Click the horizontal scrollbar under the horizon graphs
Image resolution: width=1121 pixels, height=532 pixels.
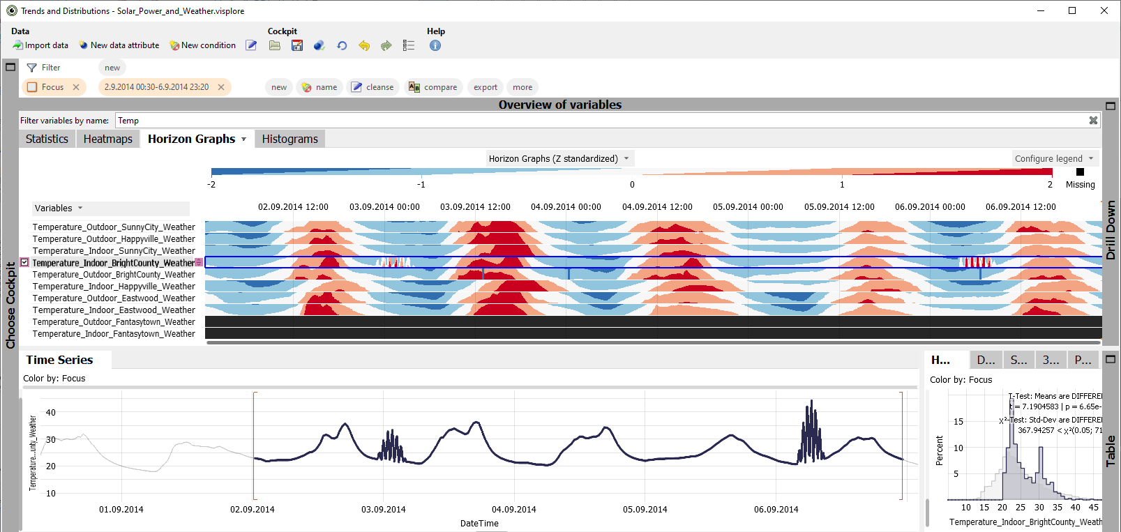click(653, 342)
